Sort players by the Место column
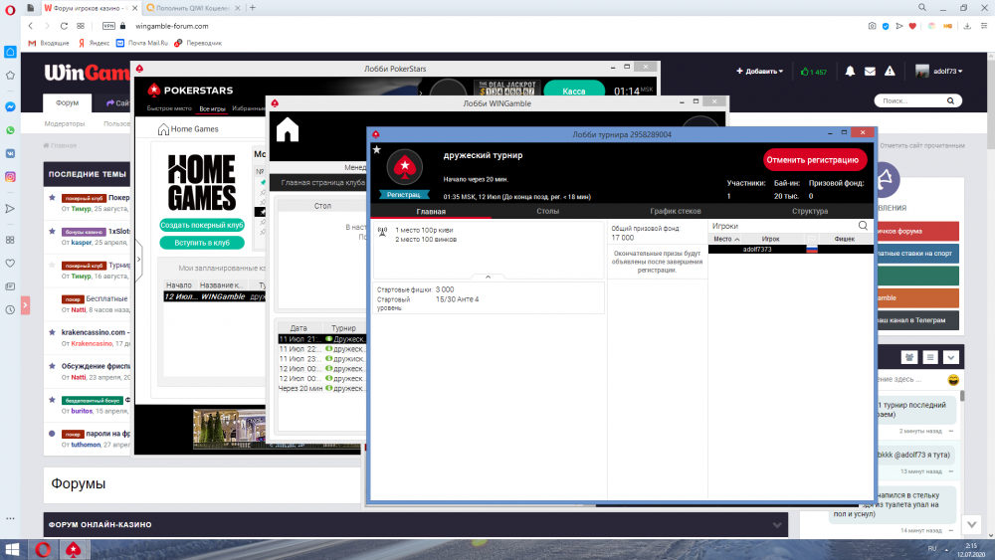This screenshot has width=995, height=560. pyautogui.click(x=725, y=239)
